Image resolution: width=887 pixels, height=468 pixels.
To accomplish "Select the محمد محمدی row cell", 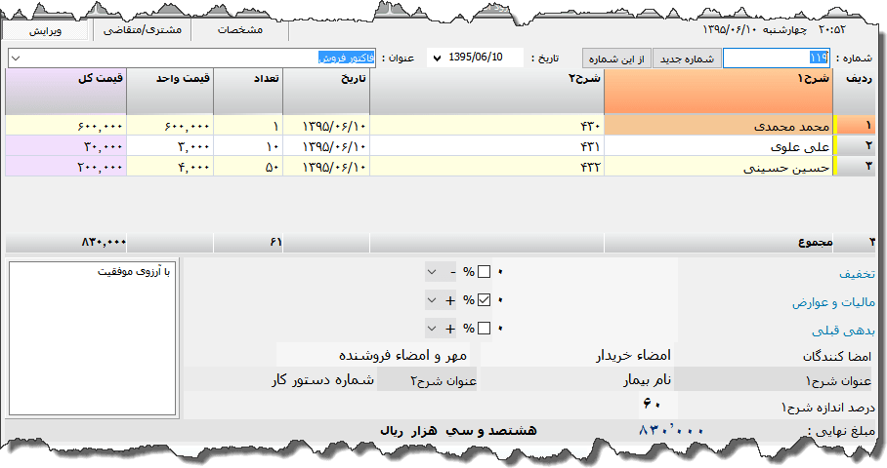I will [718, 126].
